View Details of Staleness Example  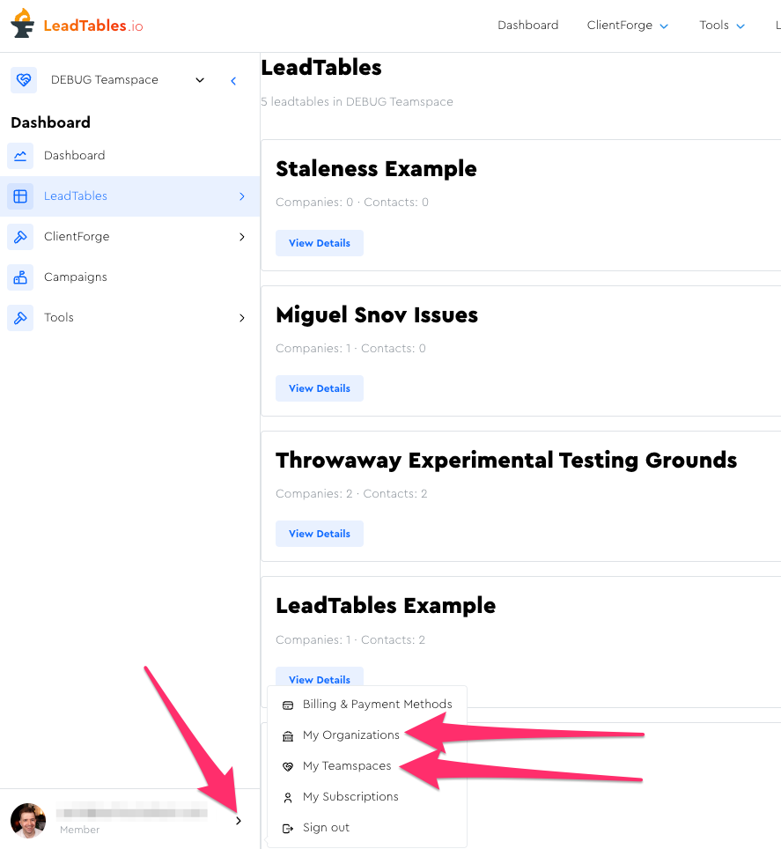click(x=319, y=243)
